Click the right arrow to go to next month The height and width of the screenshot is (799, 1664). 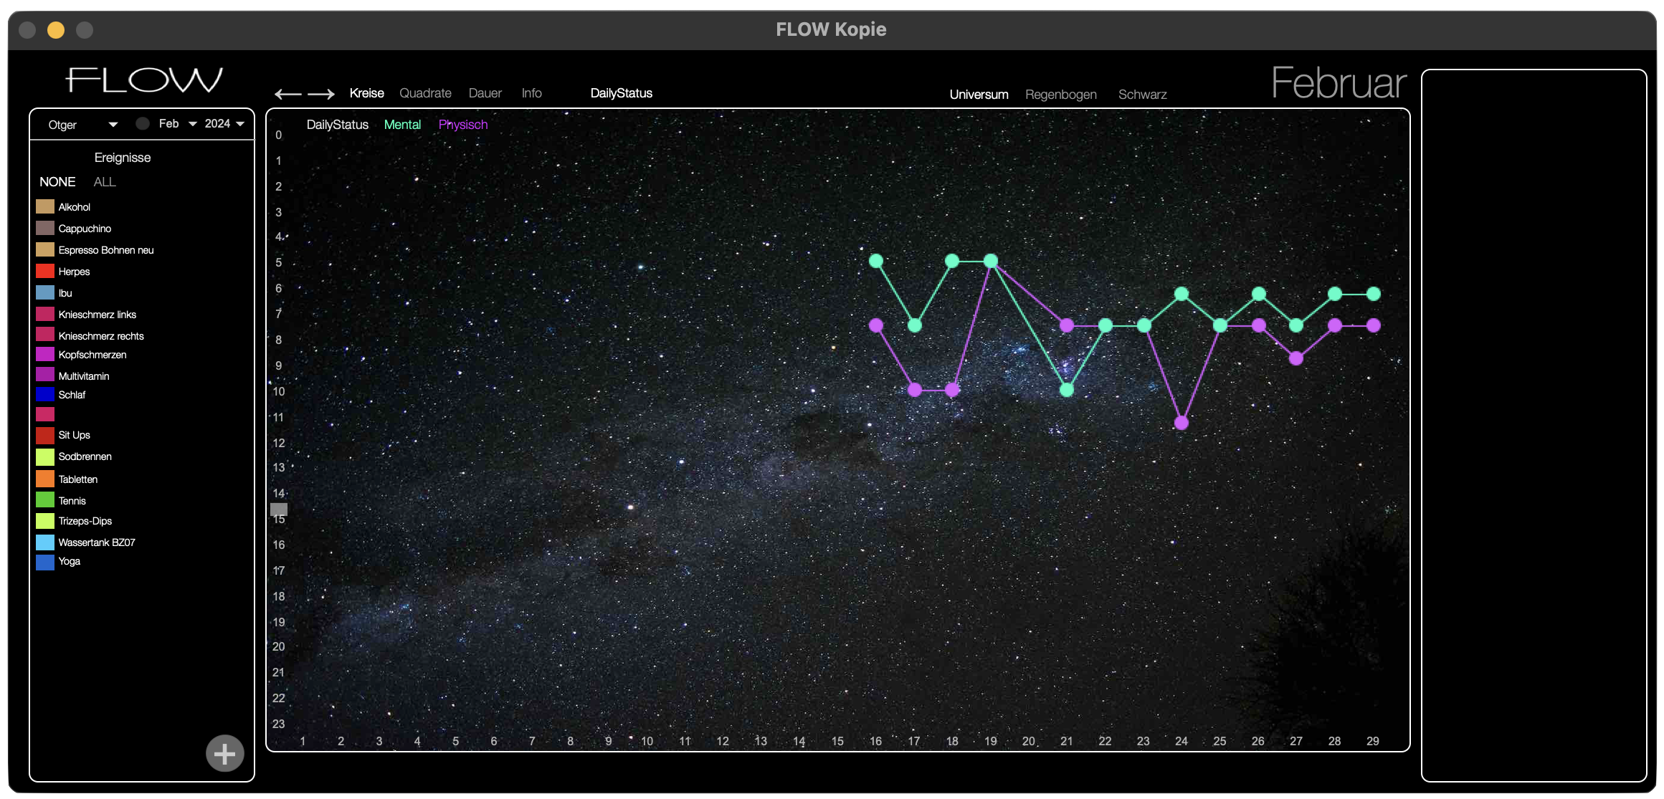click(x=321, y=94)
